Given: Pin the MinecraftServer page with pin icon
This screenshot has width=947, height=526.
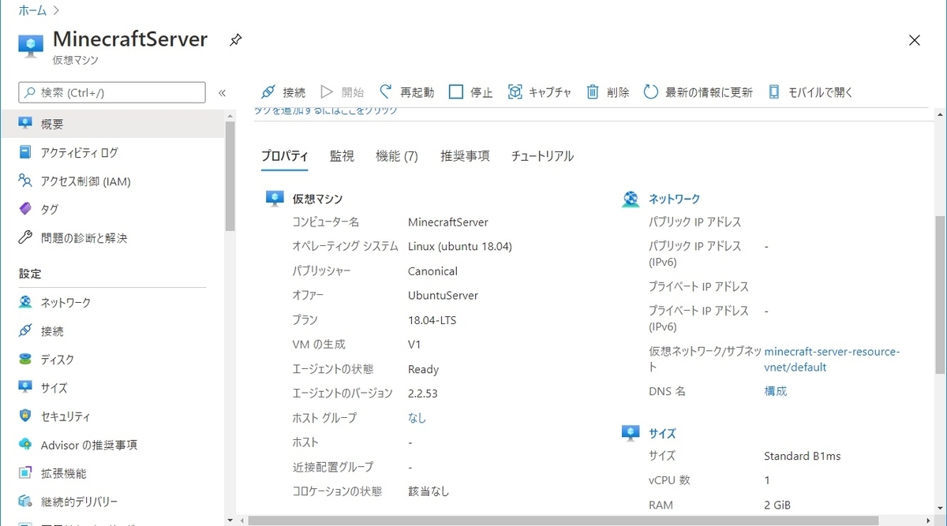Looking at the screenshot, I should click(x=234, y=39).
